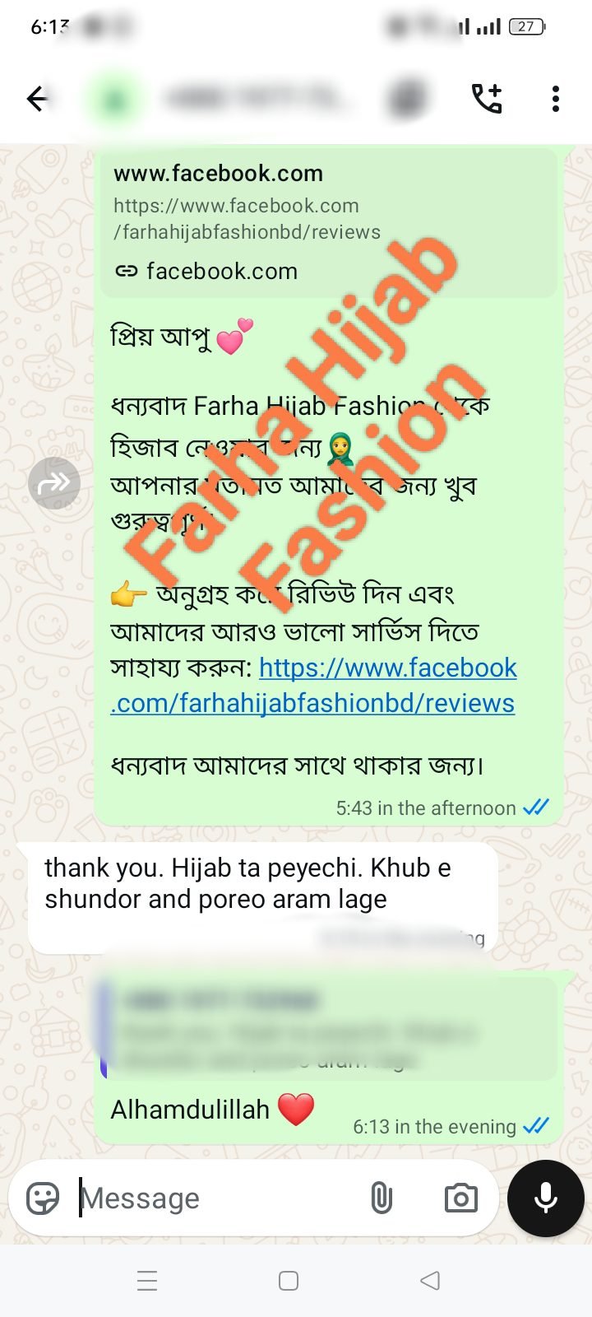Tap the microphone voice message button

click(x=546, y=1198)
